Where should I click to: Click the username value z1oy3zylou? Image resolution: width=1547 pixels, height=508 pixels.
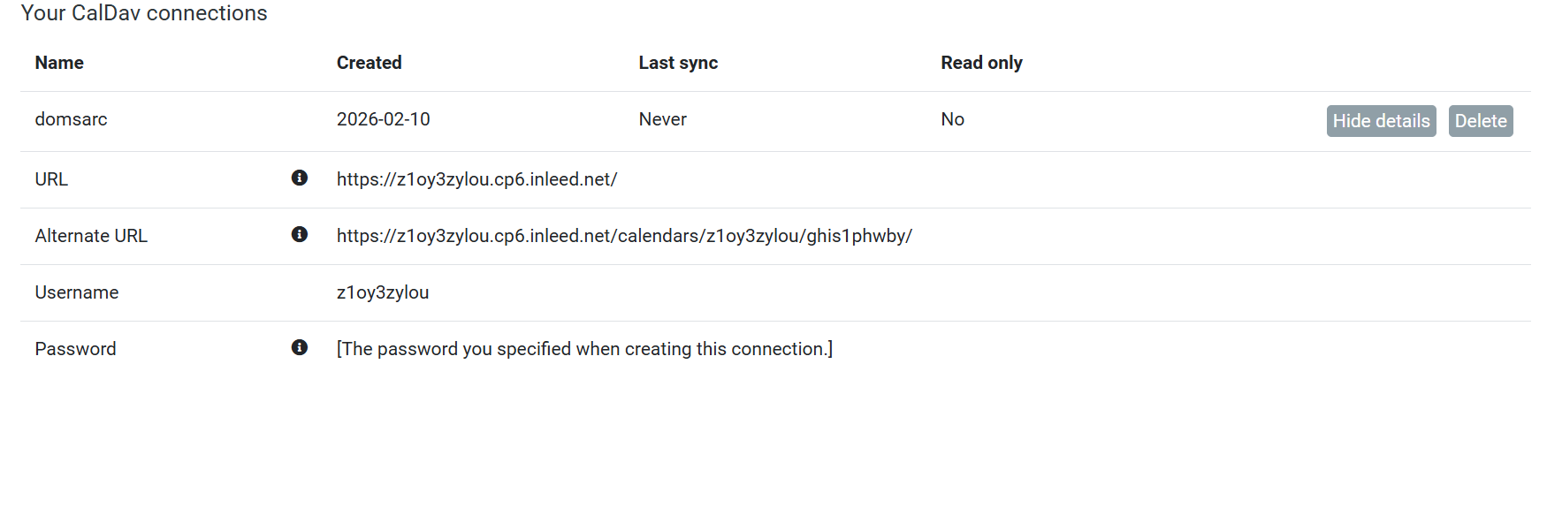(x=382, y=292)
